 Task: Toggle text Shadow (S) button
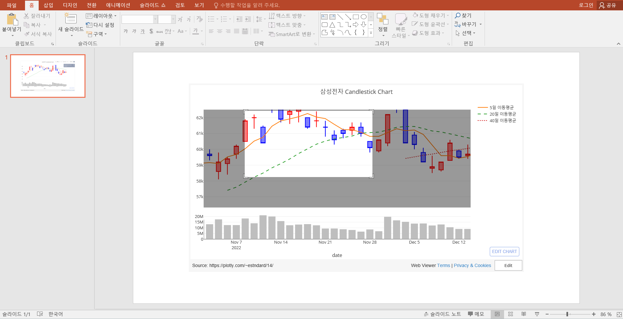tap(151, 31)
